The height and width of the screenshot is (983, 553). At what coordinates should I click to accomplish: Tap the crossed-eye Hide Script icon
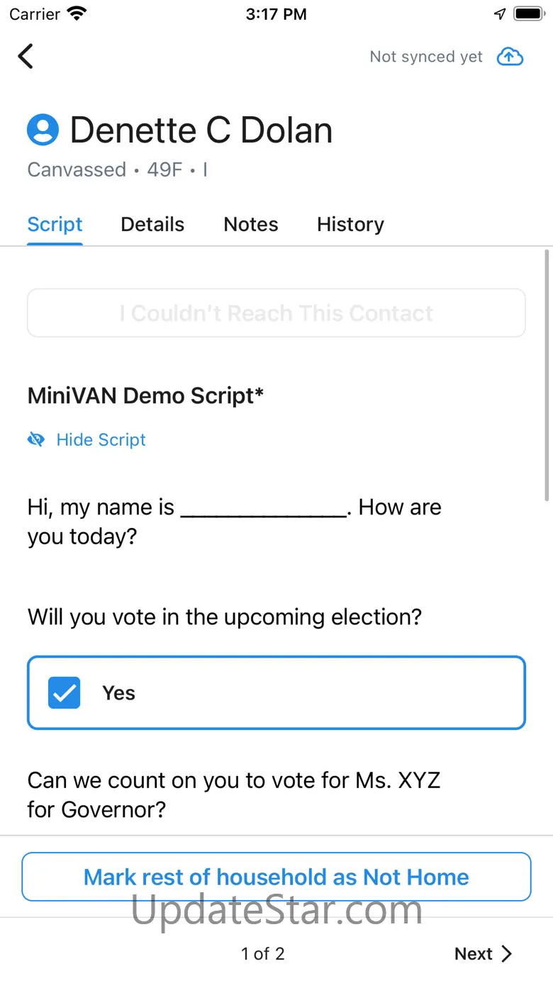[35, 440]
